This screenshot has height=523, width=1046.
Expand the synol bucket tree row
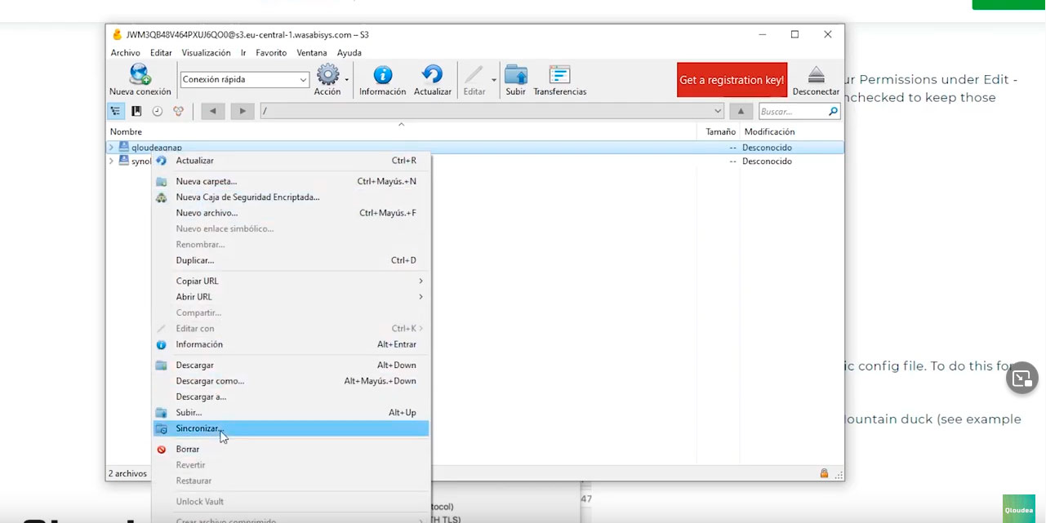click(111, 162)
